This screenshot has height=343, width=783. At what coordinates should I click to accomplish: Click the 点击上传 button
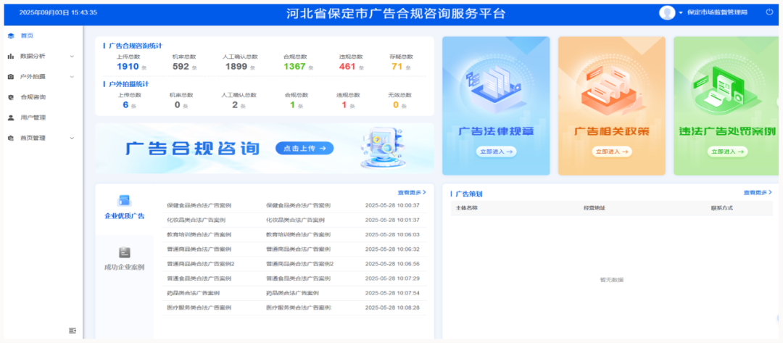point(304,148)
